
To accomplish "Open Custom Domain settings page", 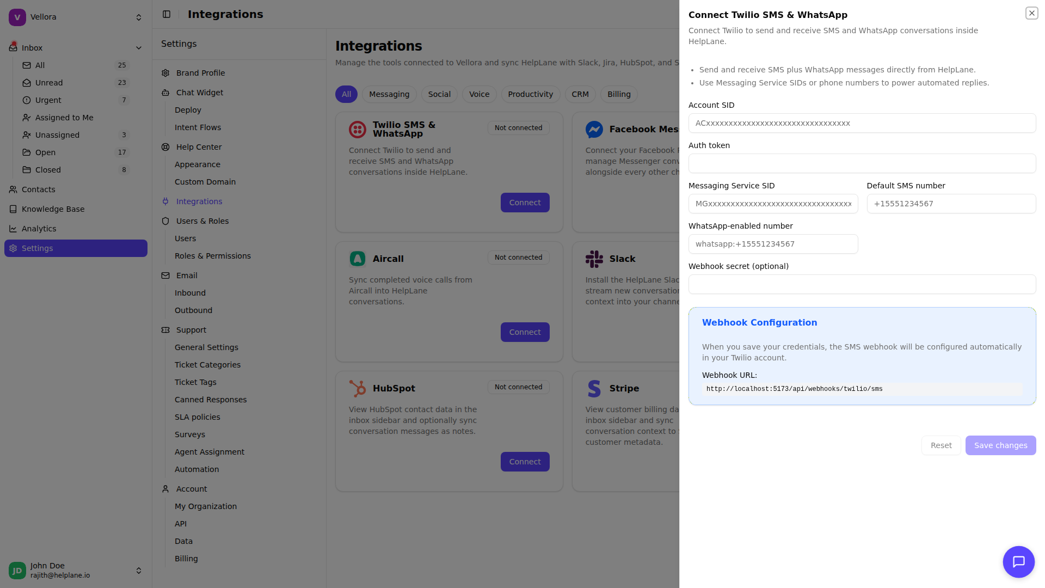I will point(205,182).
